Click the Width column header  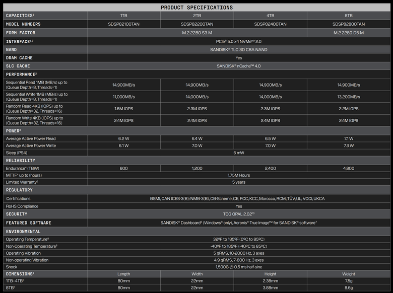pos(197,274)
